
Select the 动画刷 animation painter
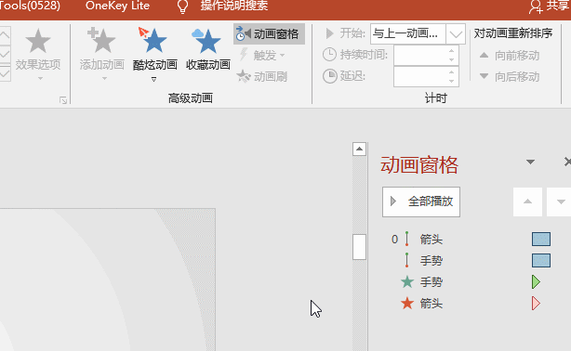pyautogui.click(x=262, y=77)
